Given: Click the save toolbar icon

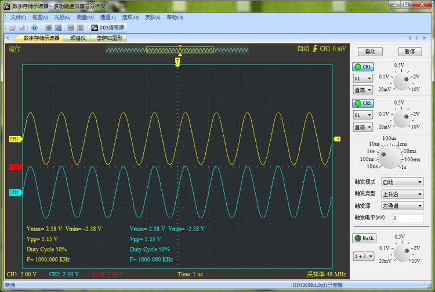Looking at the screenshot, I should 21,27.
